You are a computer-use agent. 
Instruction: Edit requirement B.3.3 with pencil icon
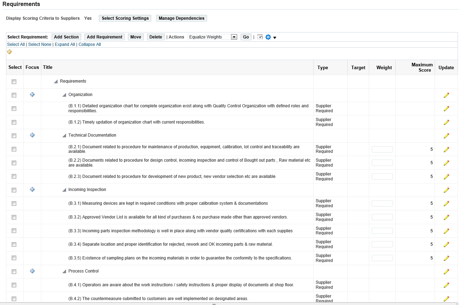click(x=446, y=231)
